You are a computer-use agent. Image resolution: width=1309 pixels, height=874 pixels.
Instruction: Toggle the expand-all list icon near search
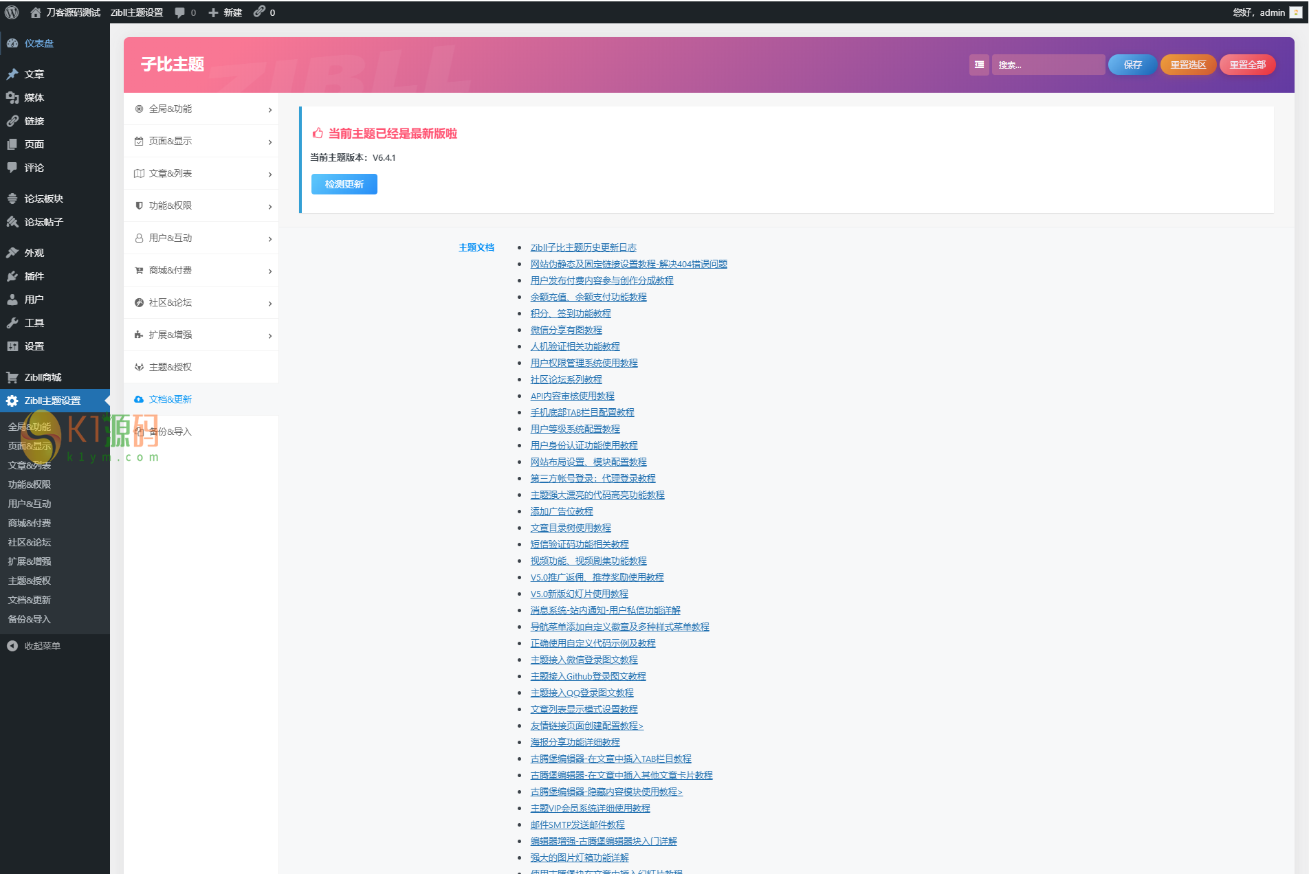click(x=979, y=65)
